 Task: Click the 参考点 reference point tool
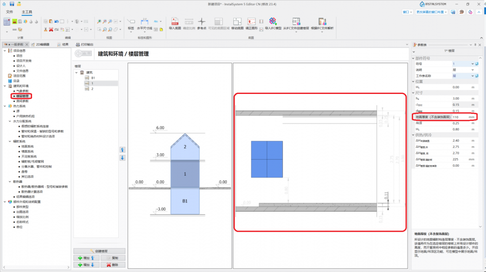point(201,23)
